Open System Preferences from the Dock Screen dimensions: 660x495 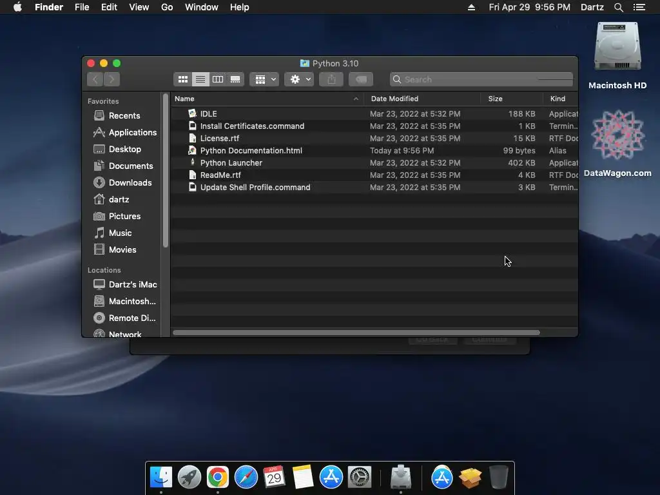coord(360,478)
